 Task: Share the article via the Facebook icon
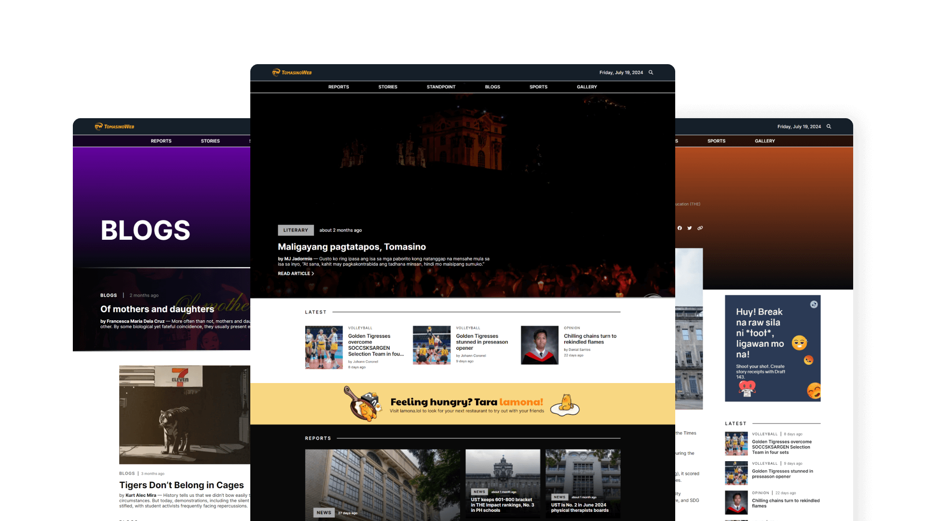point(679,228)
